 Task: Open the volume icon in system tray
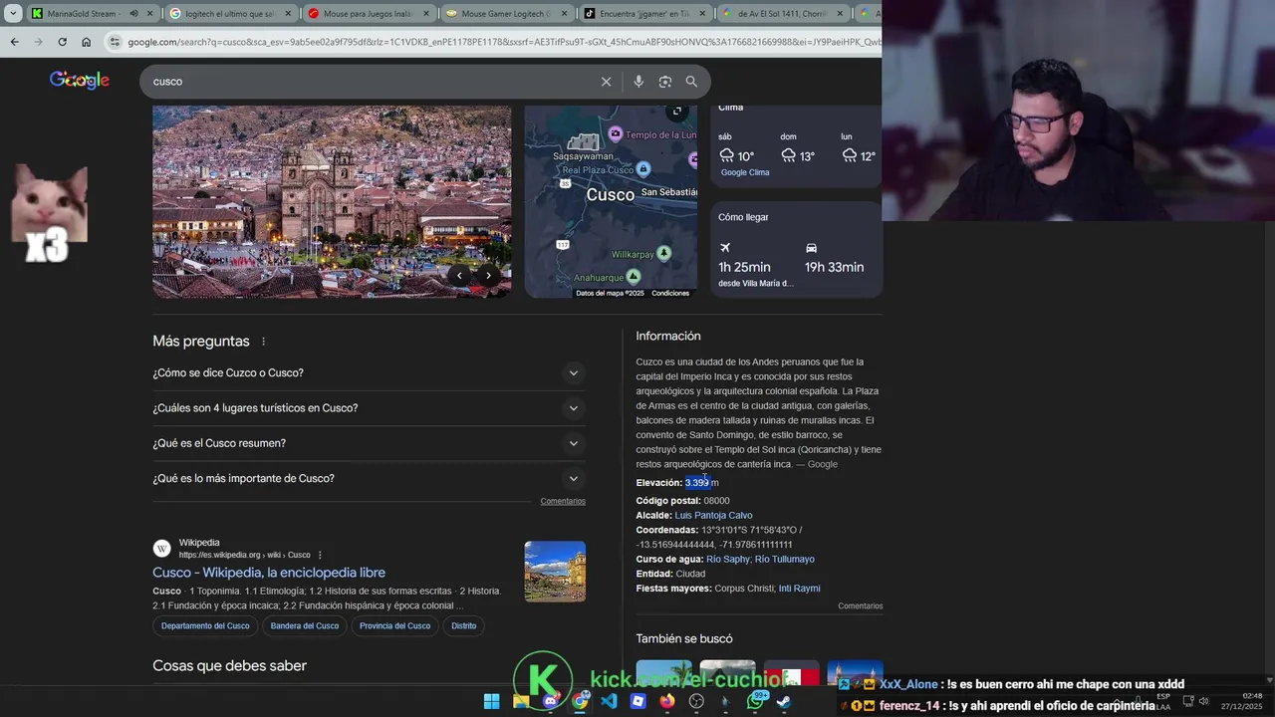pyautogui.click(x=1203, y=701)
